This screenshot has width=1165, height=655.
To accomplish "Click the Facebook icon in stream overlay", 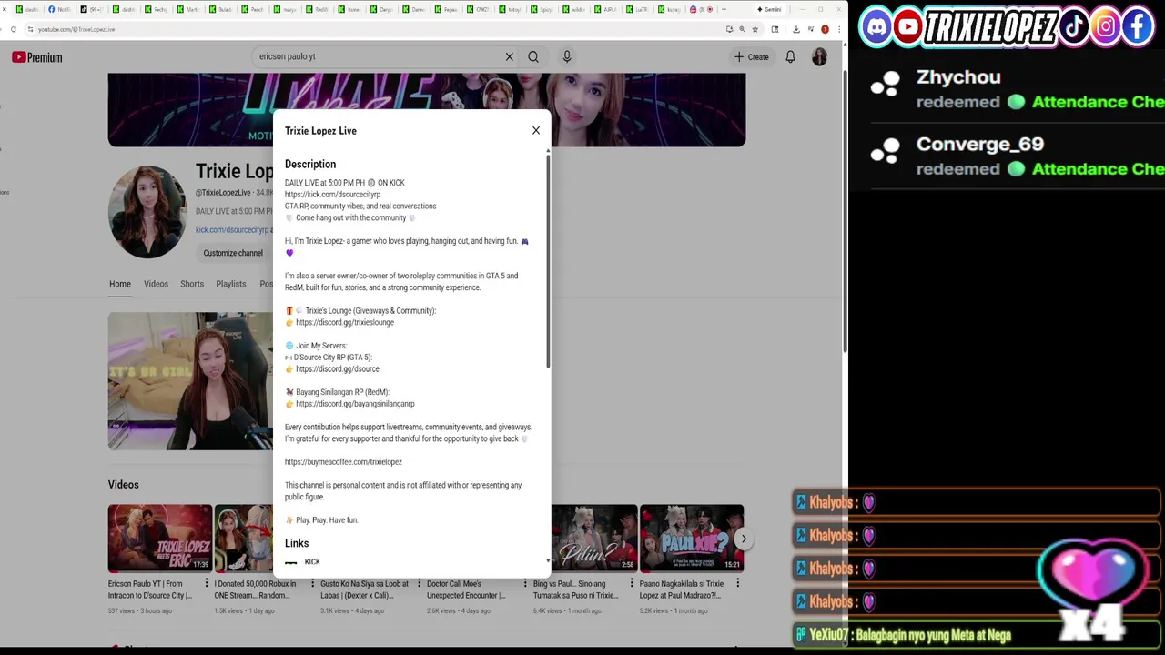I will click(x=1138, y=27).
